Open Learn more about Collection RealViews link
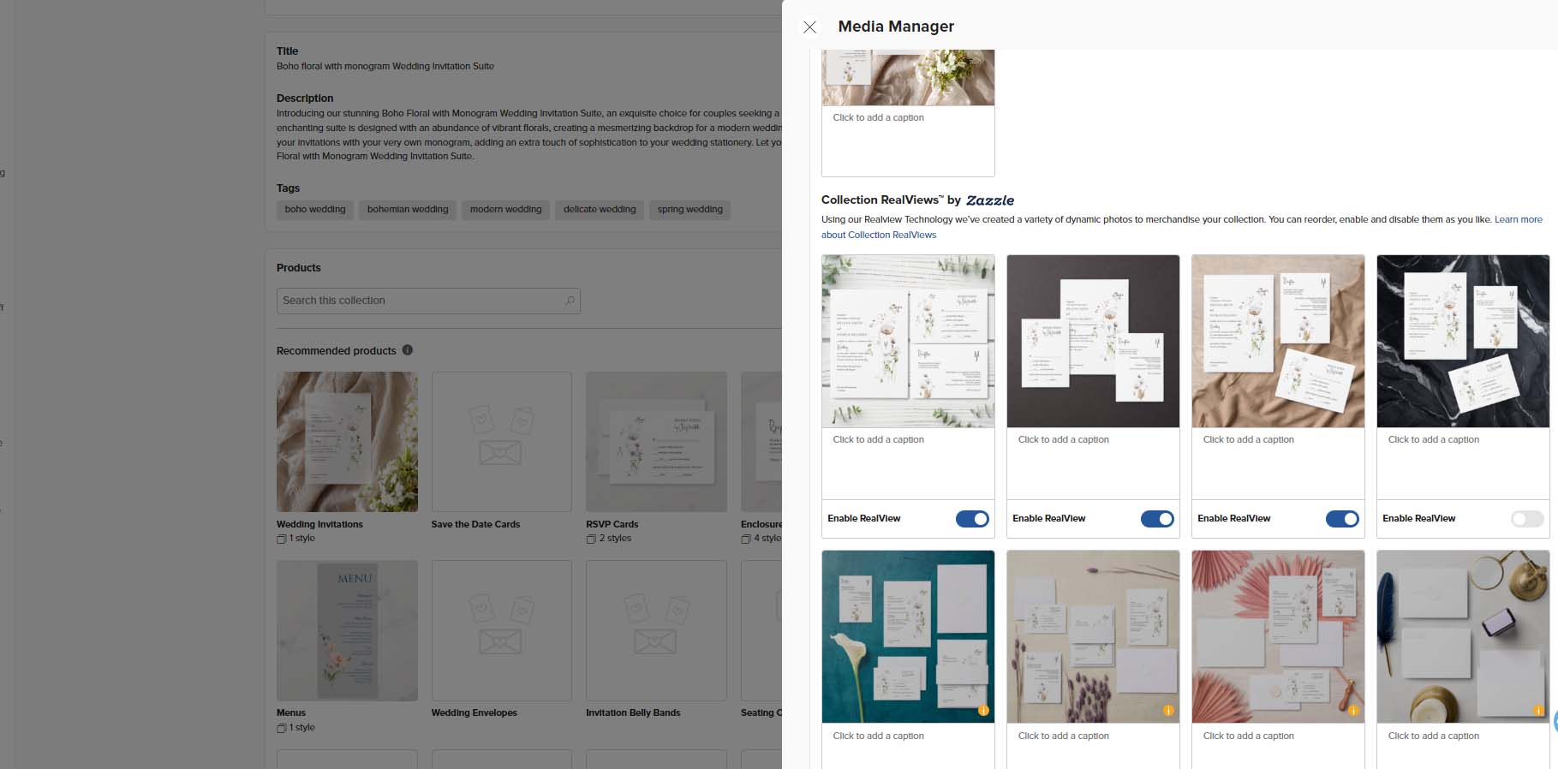This screenshot has height=769, width=1558. (x=1519, y=220)
